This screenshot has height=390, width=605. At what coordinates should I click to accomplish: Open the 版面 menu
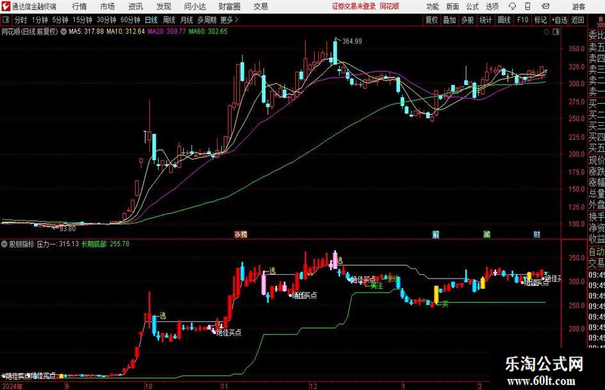pyautogui.click(x=452, y=6)
